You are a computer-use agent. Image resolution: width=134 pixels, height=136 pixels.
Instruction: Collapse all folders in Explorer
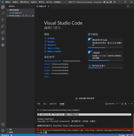(33, 16)
